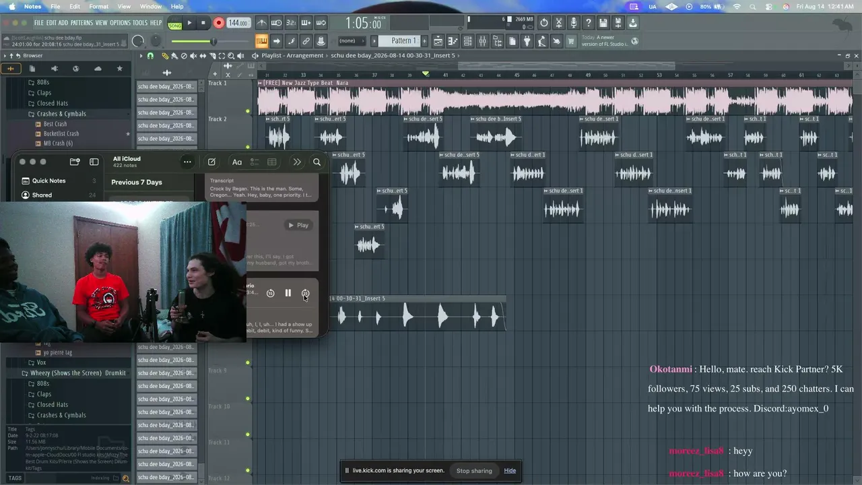Click the 144.000 tempo field
Image resolution: width=862 pixels, height=485 pixels.
pos(238,23)
